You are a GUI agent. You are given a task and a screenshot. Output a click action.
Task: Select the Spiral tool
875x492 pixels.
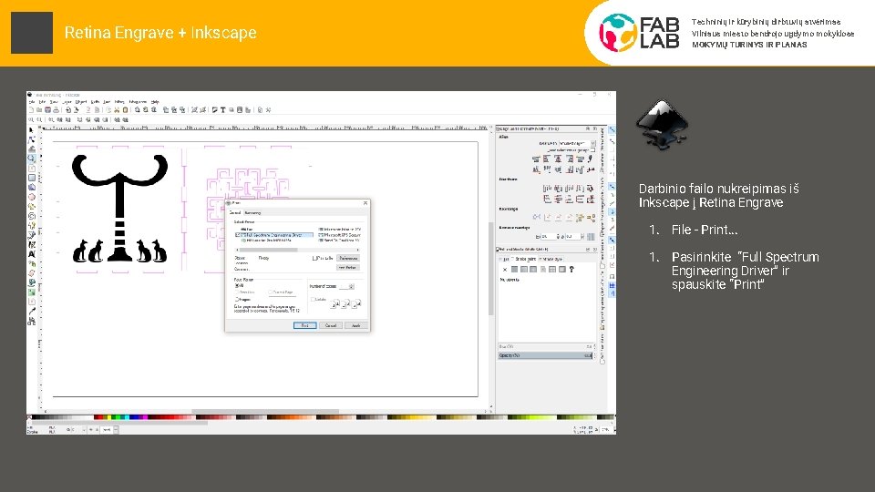(32, 216)
